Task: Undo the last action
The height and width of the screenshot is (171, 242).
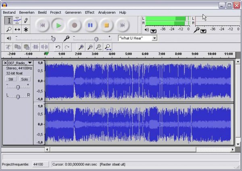Action: 58,47
